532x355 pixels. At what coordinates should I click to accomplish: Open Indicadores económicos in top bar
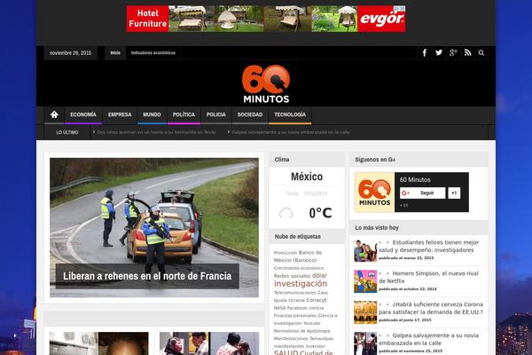coord(153,53)
